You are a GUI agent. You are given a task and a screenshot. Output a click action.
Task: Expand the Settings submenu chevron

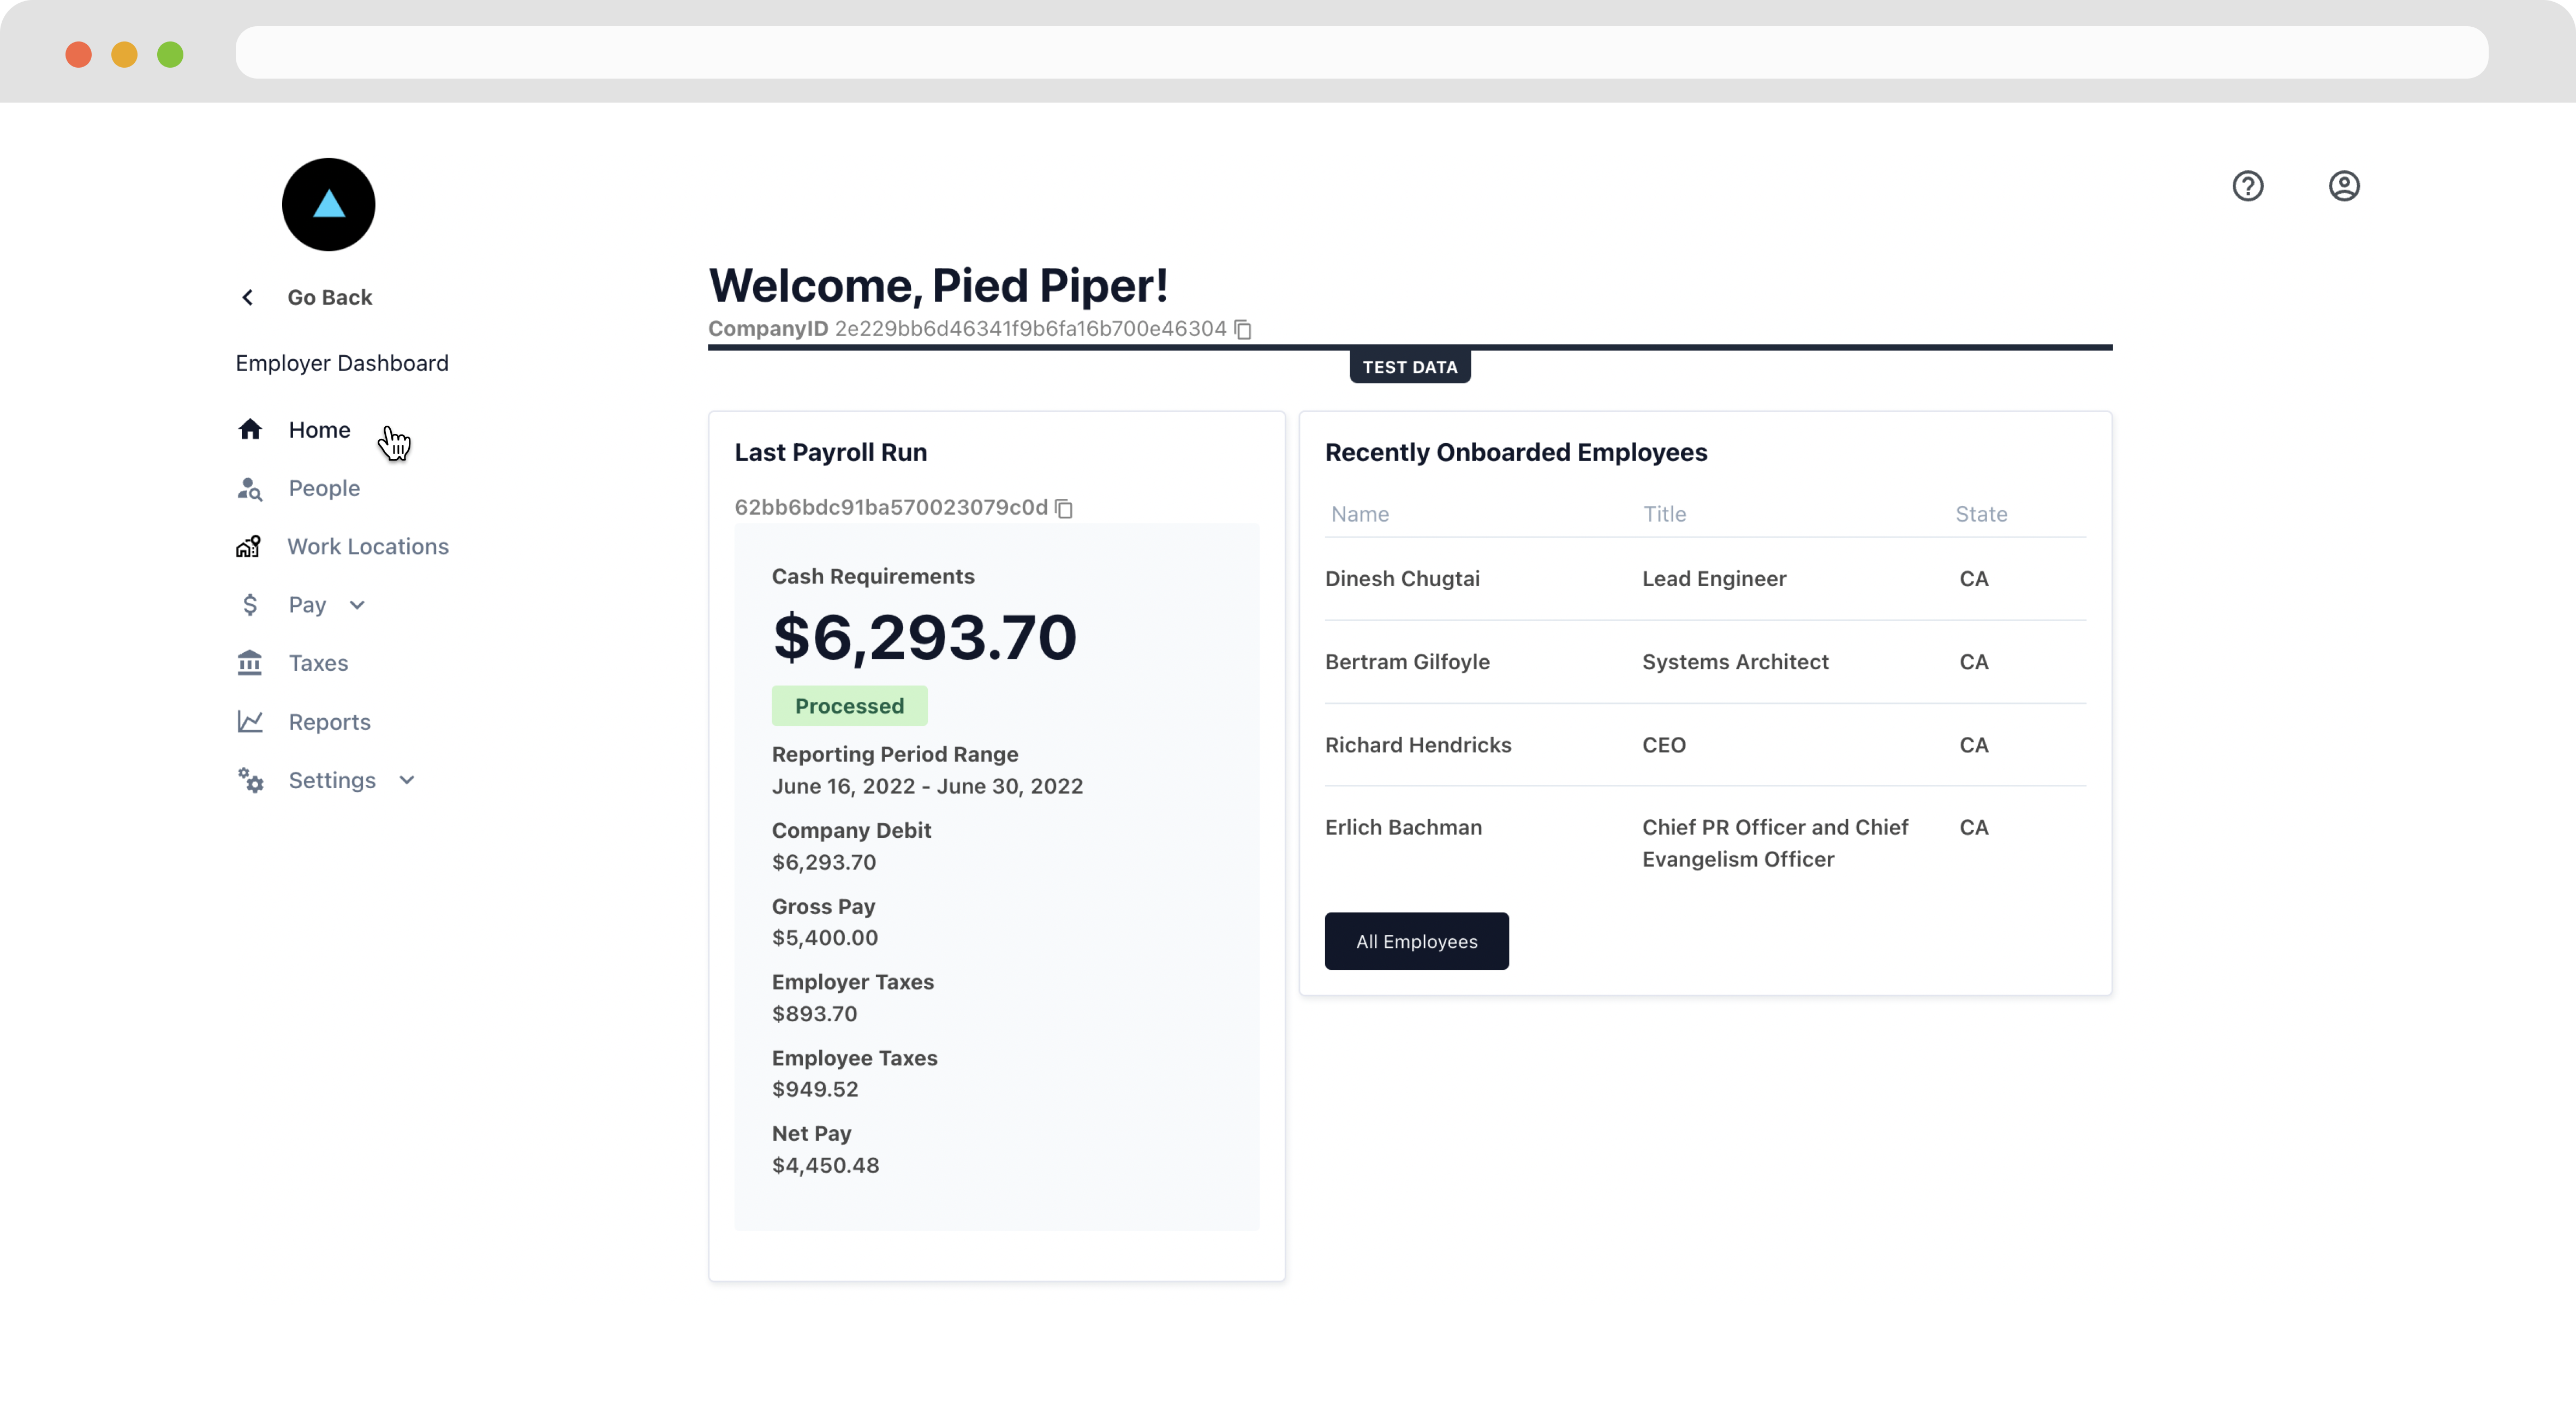(x=406, y=780)
